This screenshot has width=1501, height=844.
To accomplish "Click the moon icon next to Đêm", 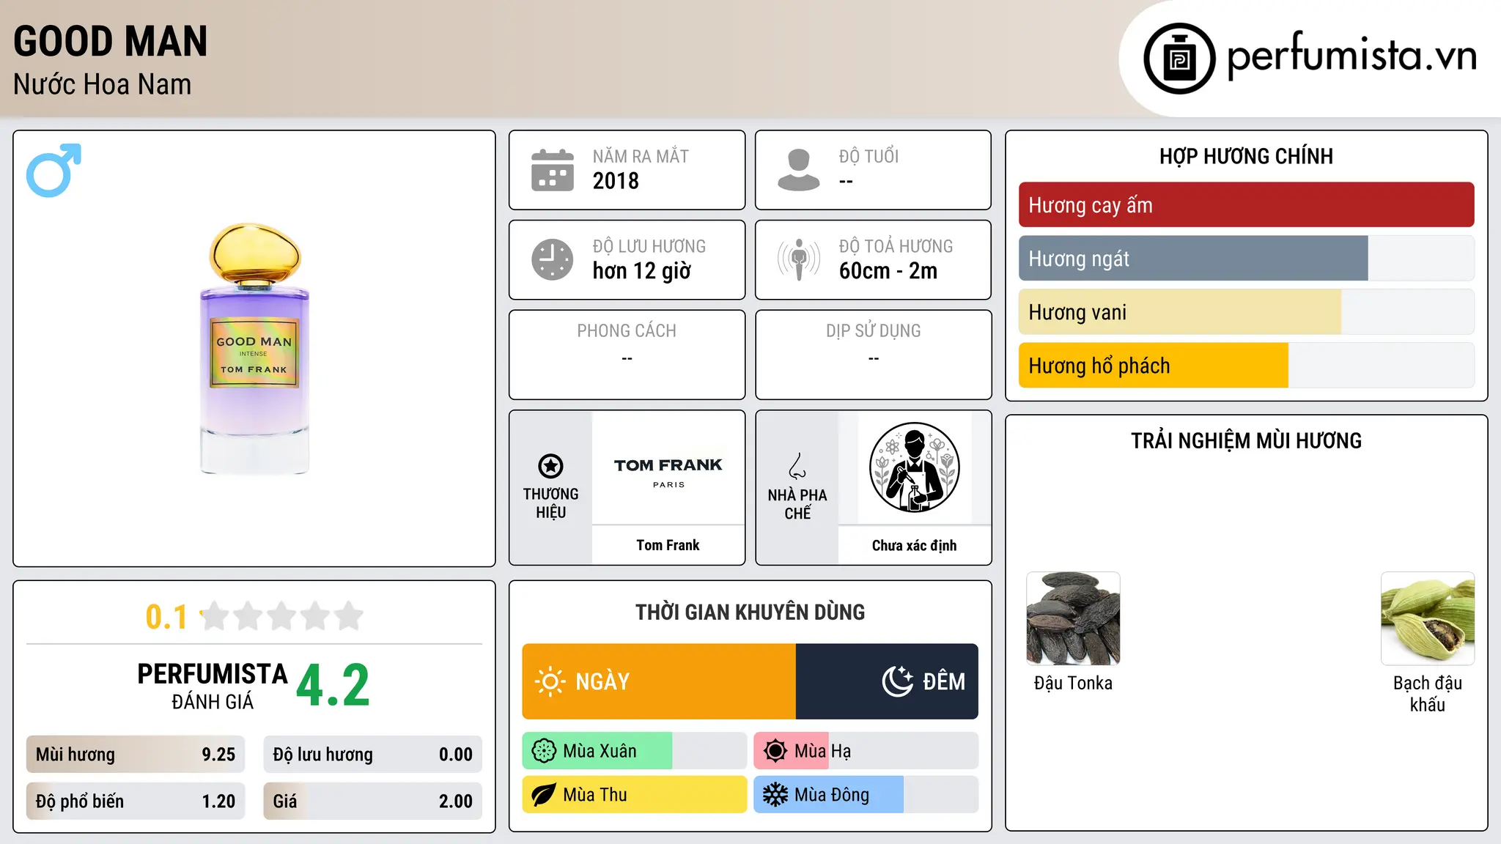I will [x=897, y=681].
